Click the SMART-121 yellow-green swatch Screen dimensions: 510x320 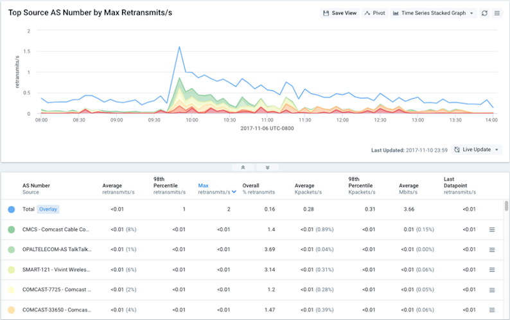click(x=12, y=270)
